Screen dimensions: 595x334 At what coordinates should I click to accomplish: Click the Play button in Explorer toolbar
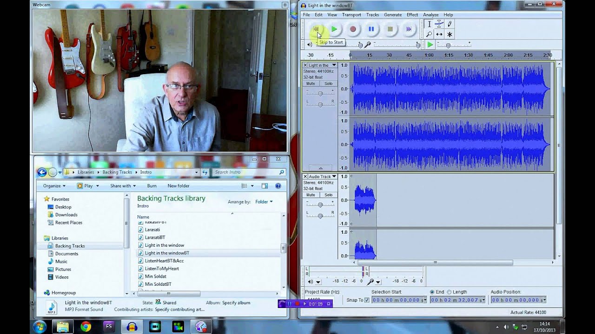tap(85, 186)
